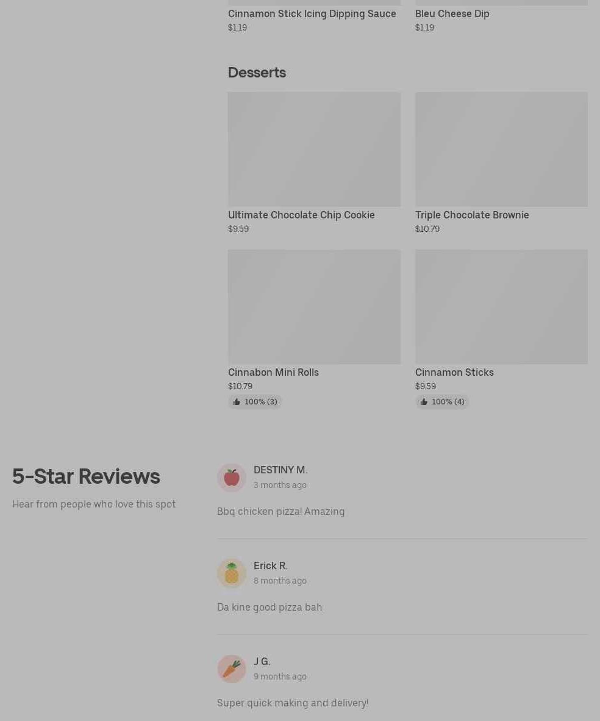Click reviewer name DESTINY M.
This screenshot has height=721, width=600.
[280, 470]
